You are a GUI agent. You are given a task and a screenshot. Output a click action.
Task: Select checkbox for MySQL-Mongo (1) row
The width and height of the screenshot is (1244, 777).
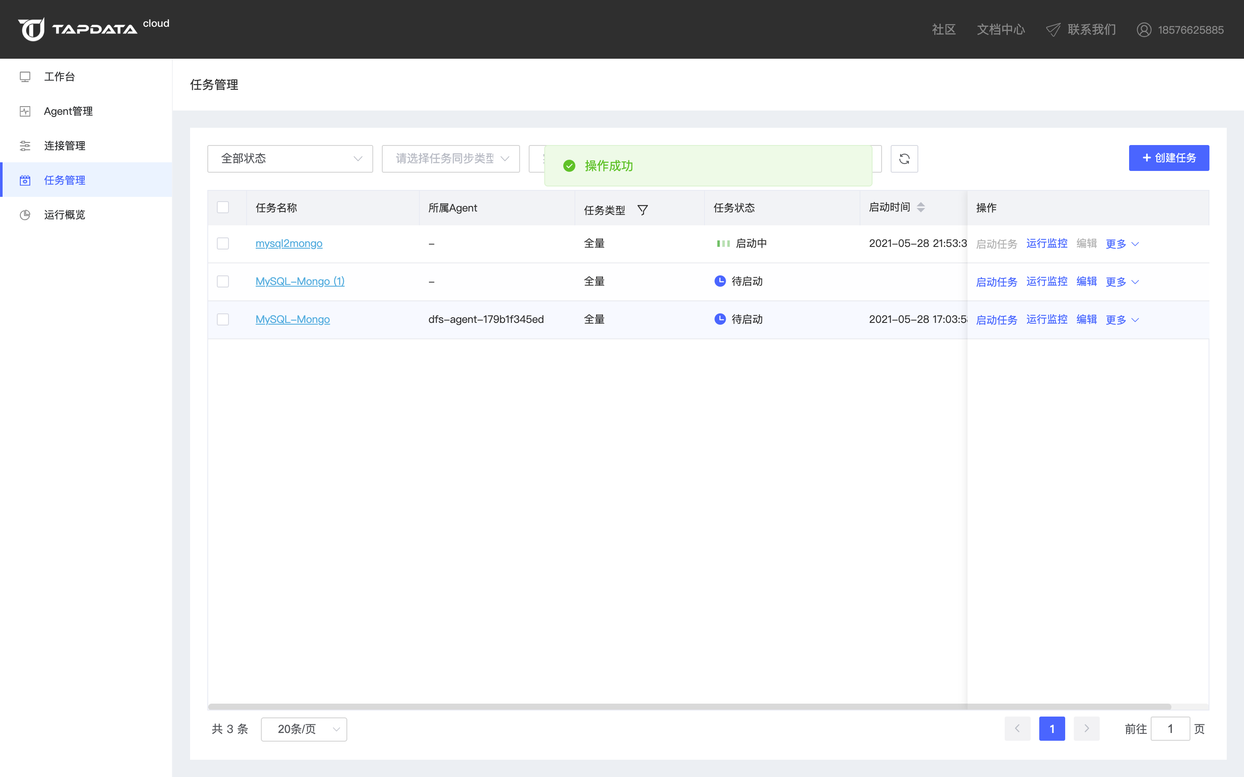click(222, 281)
